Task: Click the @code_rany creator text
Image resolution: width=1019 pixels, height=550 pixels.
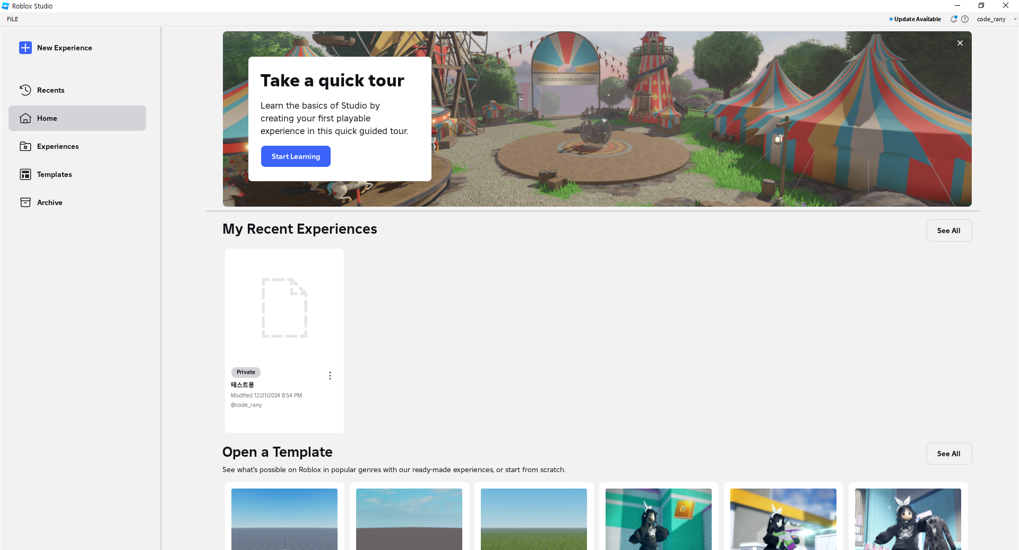Action: [246, 405]
